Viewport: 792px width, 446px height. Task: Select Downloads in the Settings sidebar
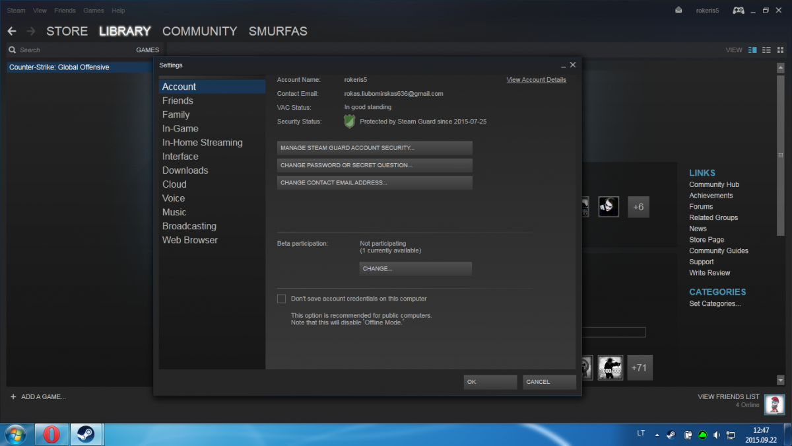click(x=185, y=170)
